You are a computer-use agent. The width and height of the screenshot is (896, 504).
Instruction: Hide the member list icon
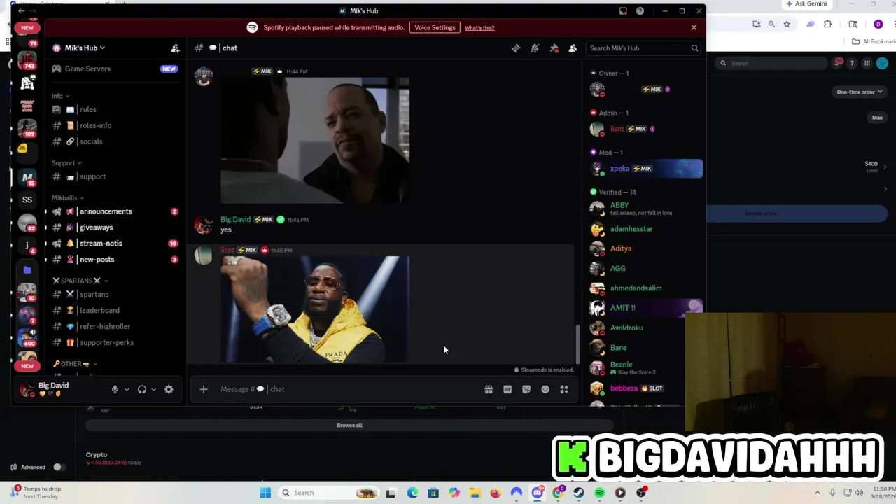573,48
